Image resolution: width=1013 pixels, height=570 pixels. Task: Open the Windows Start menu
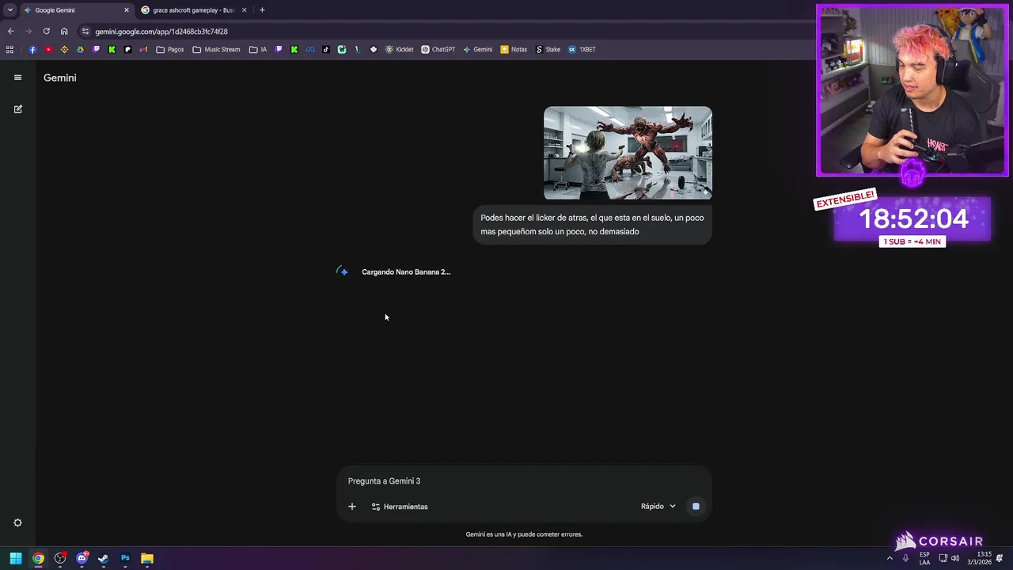coord(16,558)
